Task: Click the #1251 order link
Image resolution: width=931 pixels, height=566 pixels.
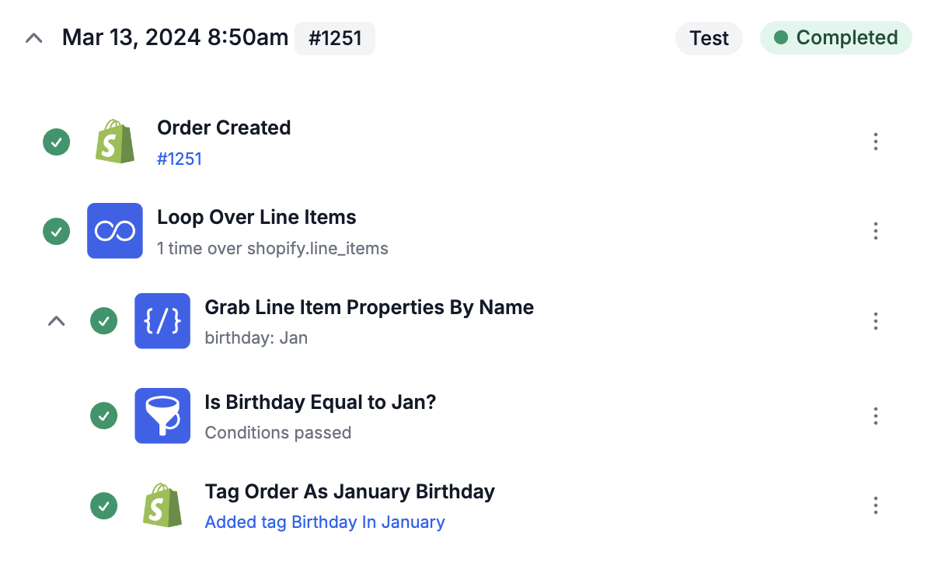Action: [x=180, y=159]
